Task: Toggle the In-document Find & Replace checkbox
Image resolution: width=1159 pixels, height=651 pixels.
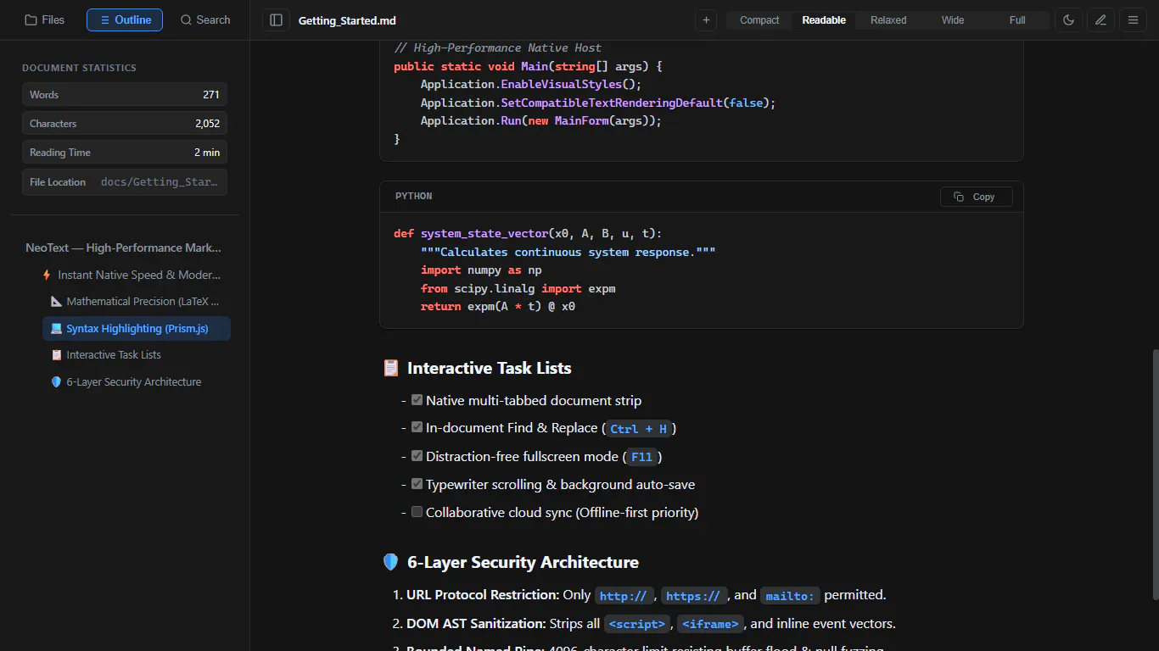Action: pos(417,428)
